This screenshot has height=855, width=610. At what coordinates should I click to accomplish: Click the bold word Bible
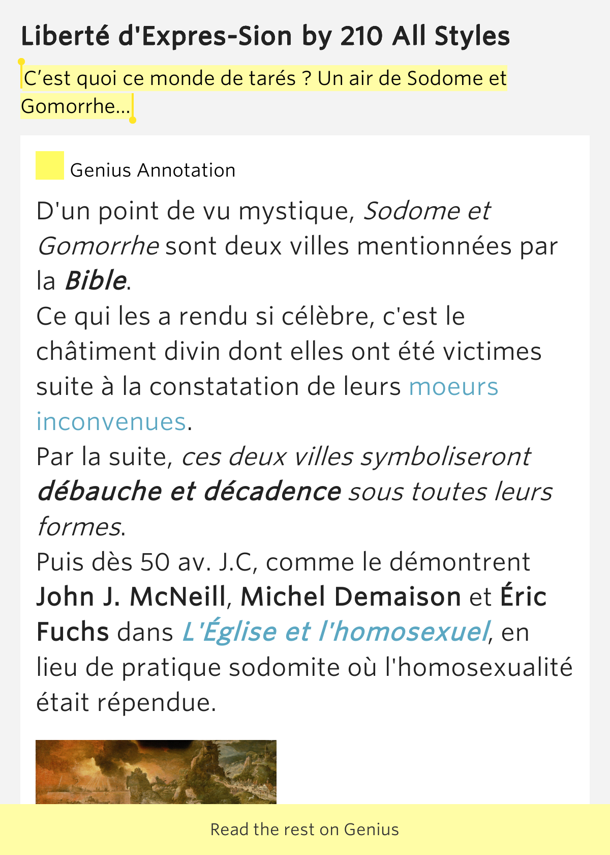(x=96, y=281)
